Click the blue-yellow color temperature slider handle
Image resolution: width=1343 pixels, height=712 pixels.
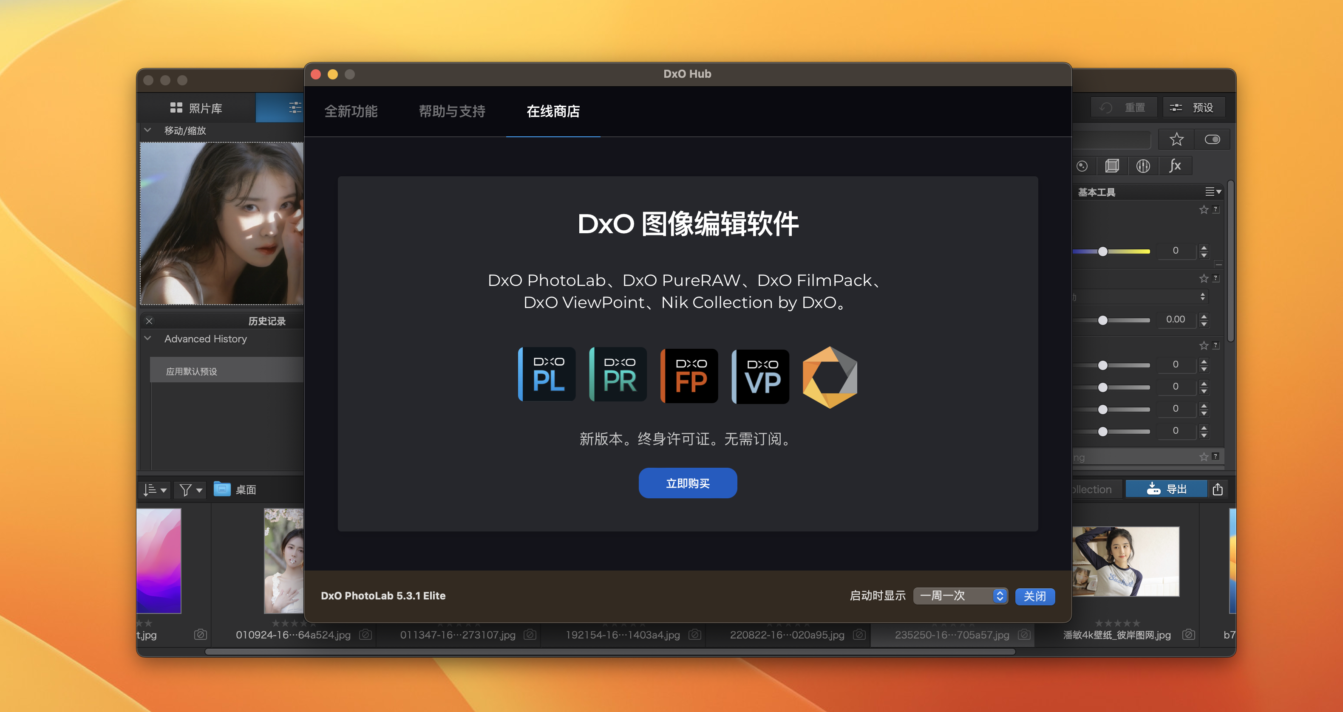[1102, 252]
